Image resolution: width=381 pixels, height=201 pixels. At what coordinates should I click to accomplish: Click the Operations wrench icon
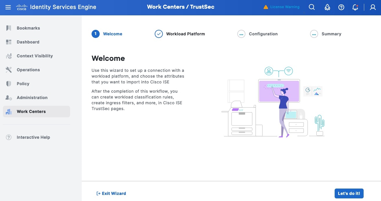click(9, 70)
